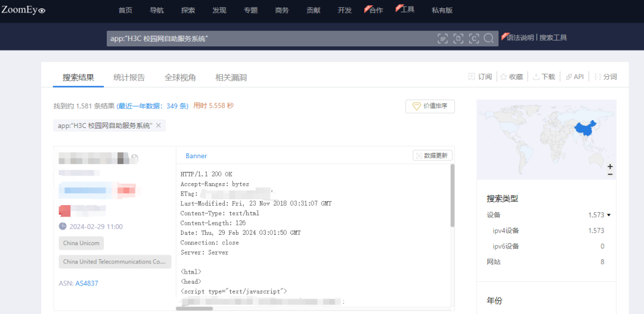Click the 价值排序 button
This screenshot has width=644, height=314.
430,106
